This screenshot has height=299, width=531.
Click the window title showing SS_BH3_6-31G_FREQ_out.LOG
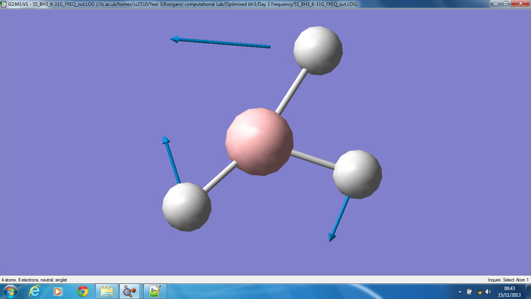(183, 4)
